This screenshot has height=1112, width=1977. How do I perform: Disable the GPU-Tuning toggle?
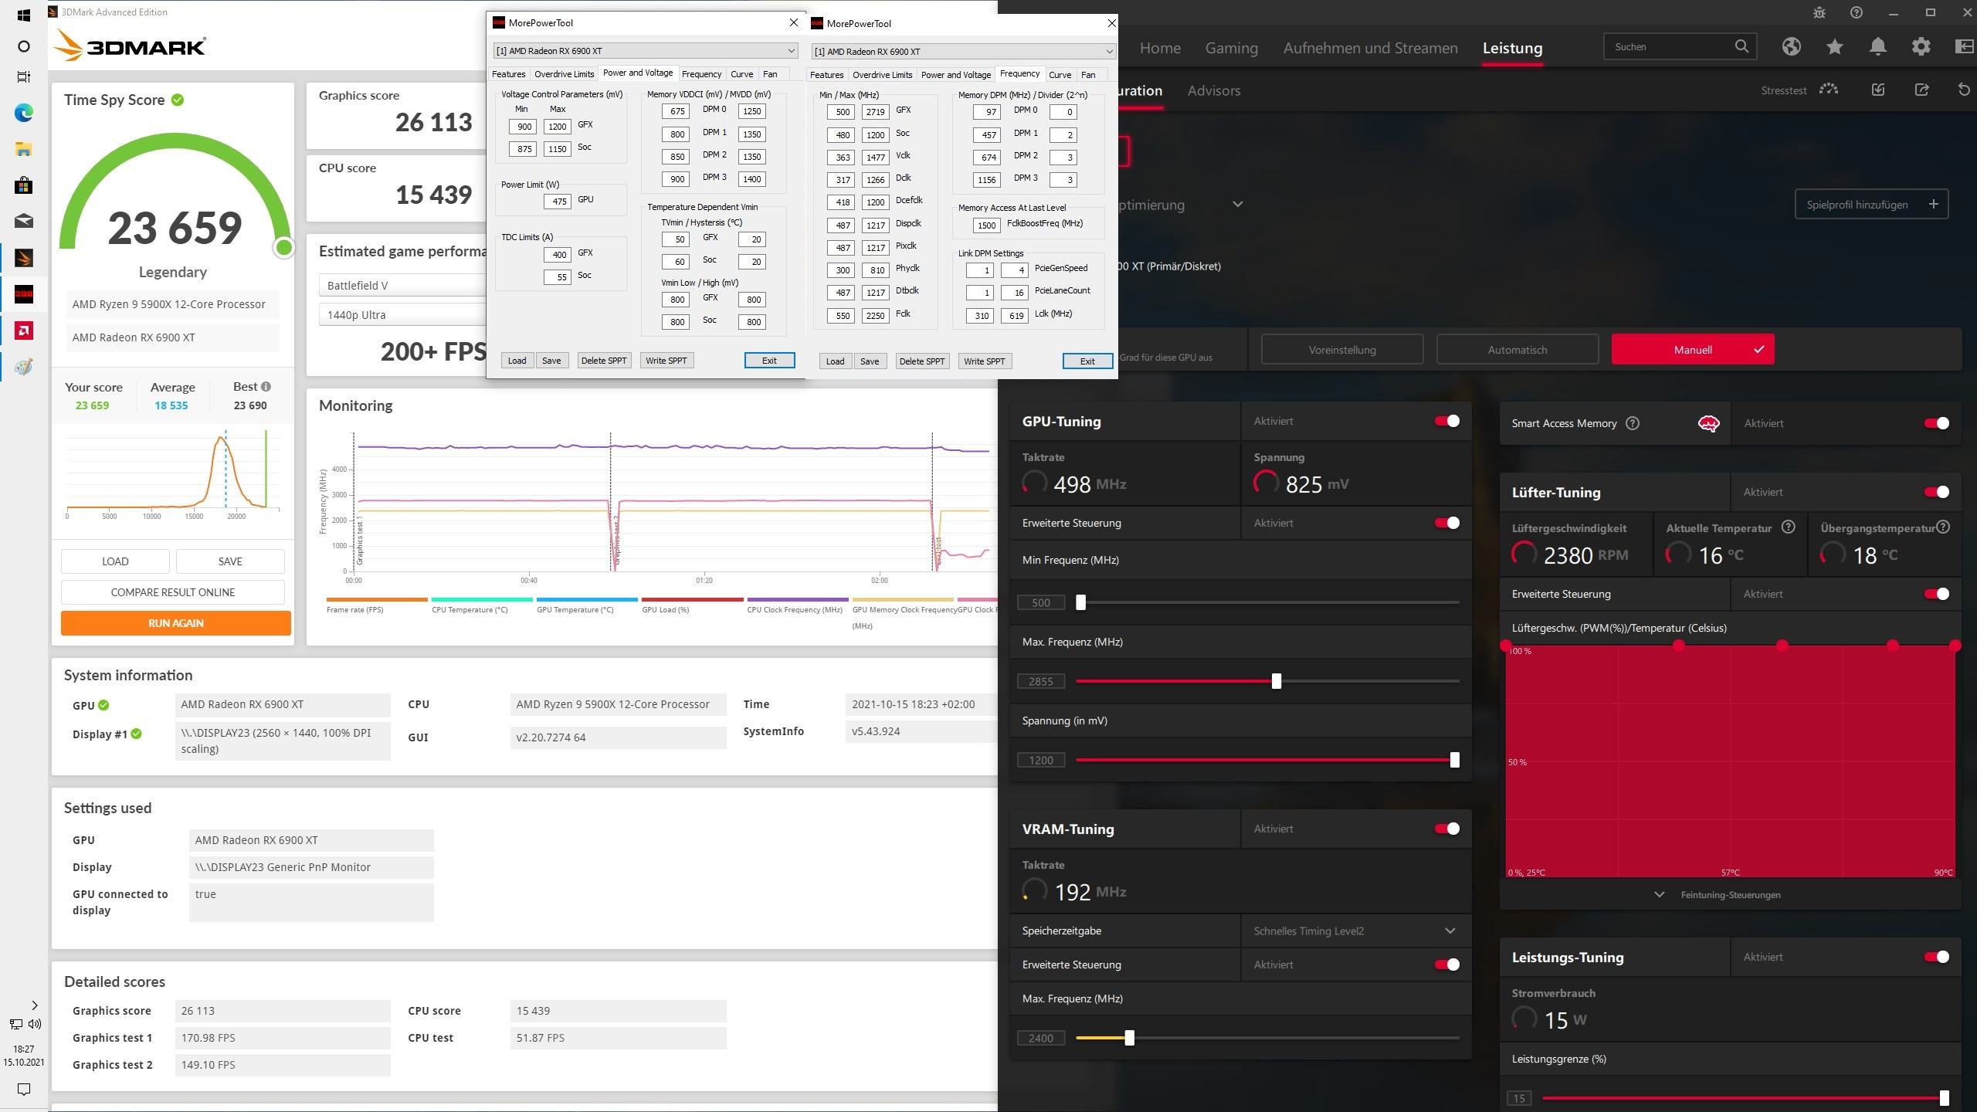(1446, 421)
